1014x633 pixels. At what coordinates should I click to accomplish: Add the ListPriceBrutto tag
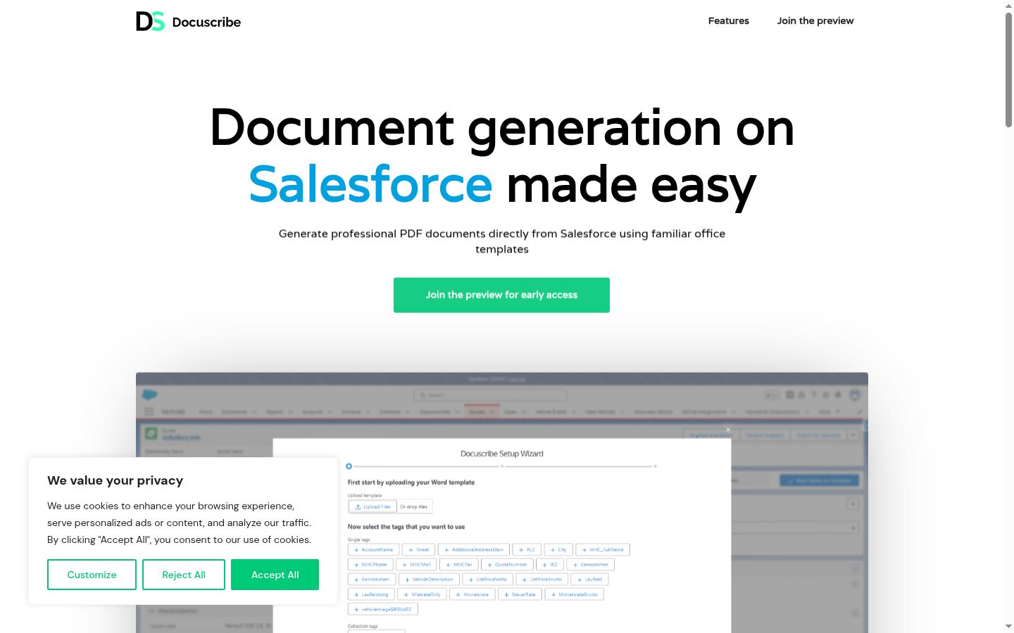pos(542,580)
